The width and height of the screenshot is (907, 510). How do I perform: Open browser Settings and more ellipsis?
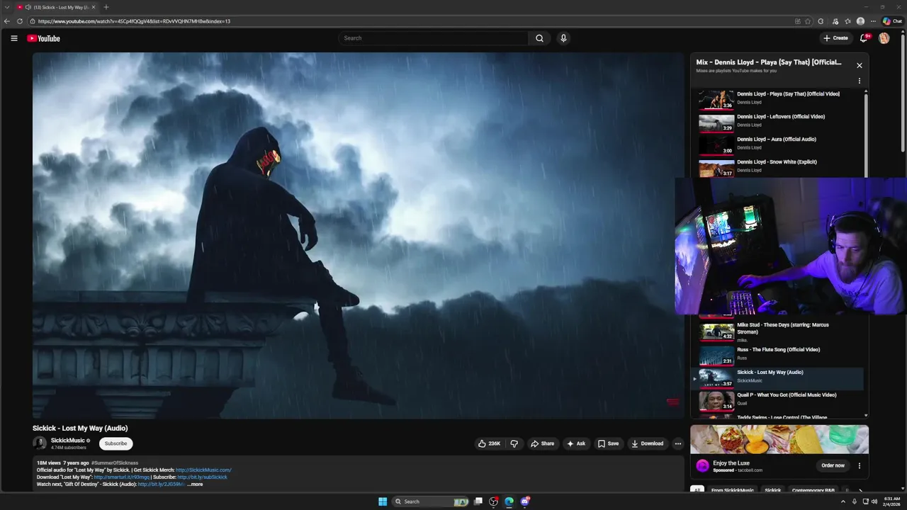(x=873, y=21)
